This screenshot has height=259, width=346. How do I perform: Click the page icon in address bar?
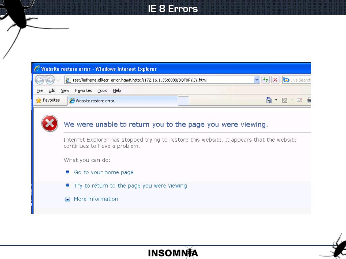pos(68,80)
